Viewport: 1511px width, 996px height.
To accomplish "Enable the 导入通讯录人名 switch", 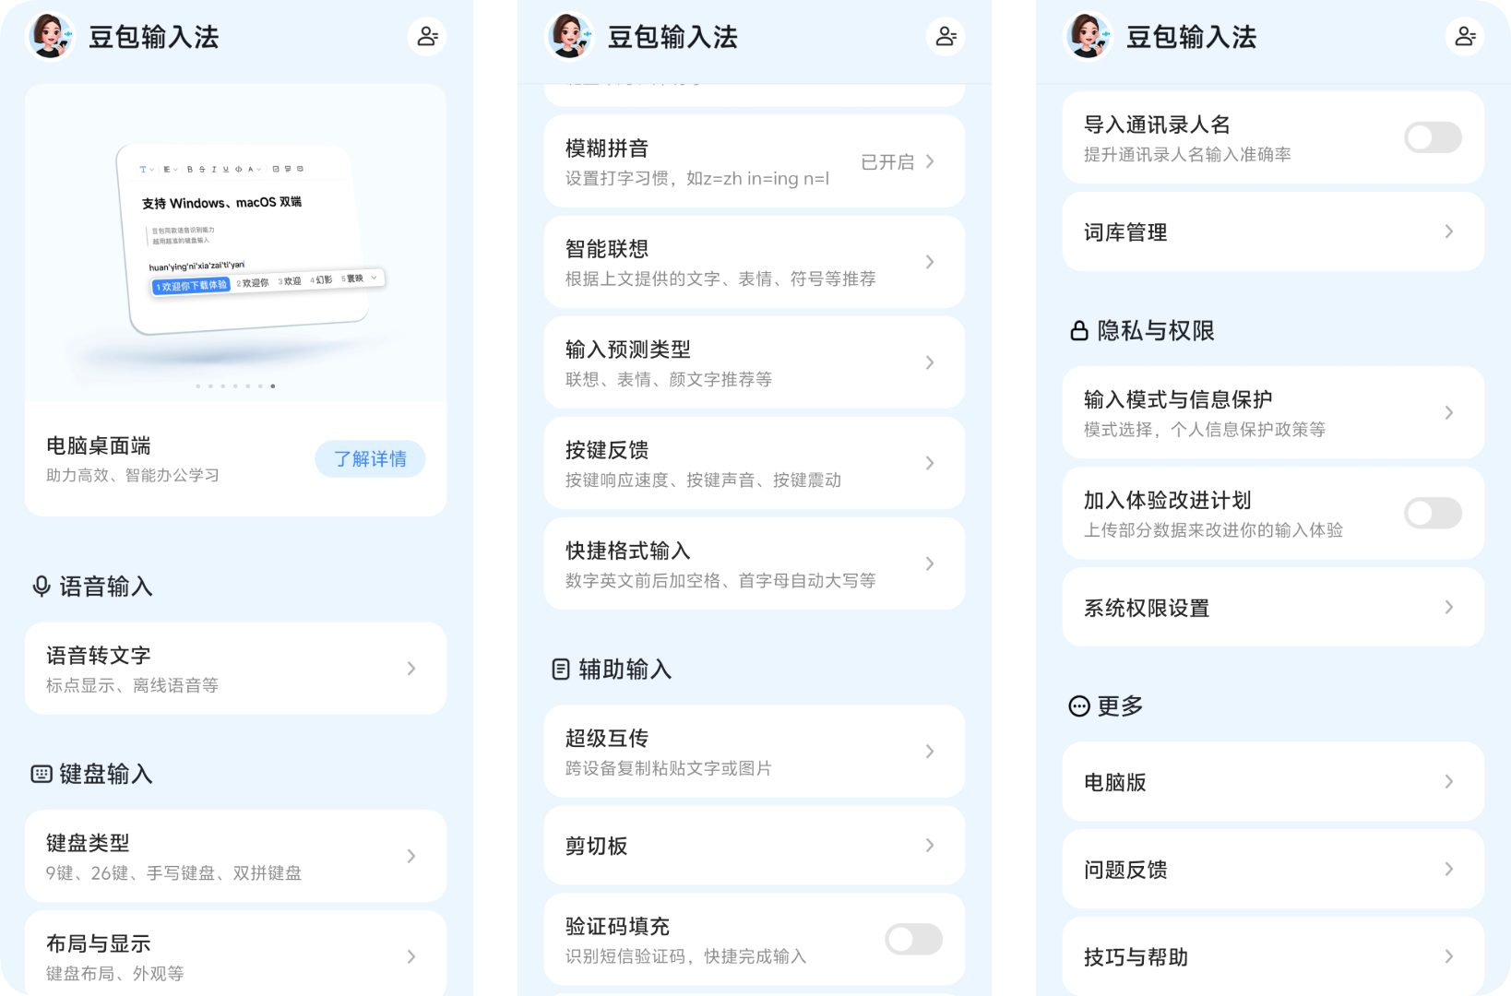I will [x=1433, y=137].
